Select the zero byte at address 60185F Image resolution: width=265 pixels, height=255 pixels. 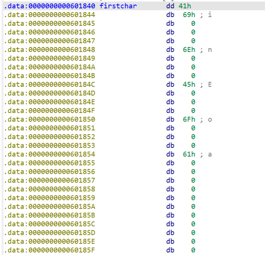point(193,250)
